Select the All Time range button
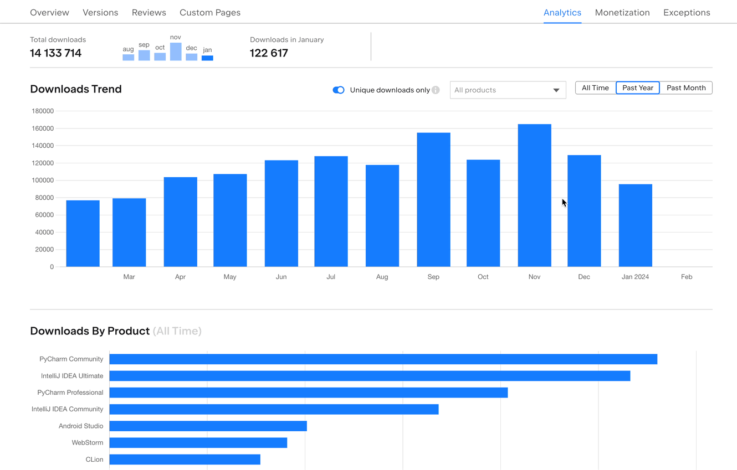The height and width of the screenshot is (470, 737). (595, 88)
